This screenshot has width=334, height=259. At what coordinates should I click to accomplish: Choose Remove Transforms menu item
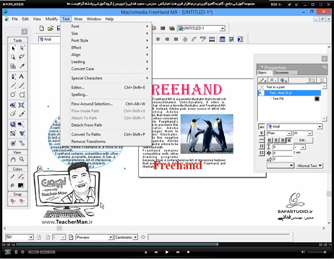click(x=111, y=141)
